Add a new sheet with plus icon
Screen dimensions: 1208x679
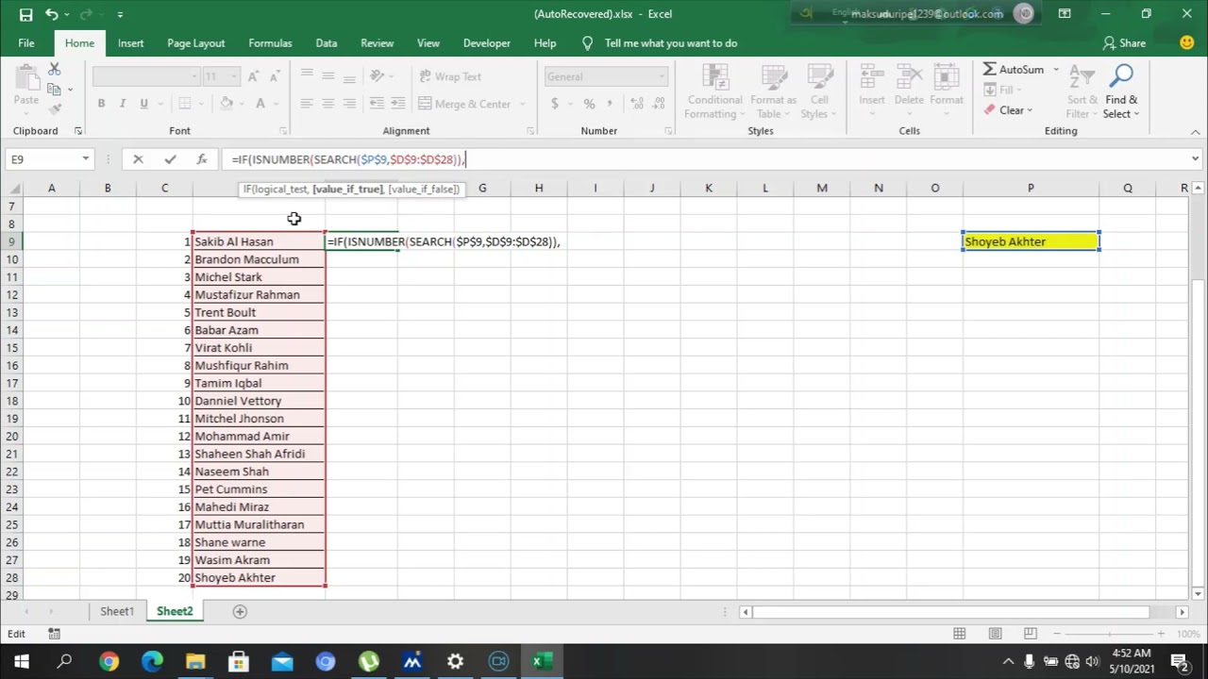click(x=240, y=612)
